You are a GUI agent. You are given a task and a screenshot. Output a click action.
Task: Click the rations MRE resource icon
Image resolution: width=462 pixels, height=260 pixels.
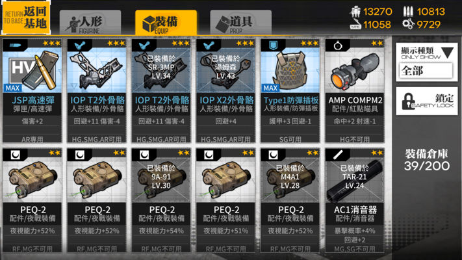point(355,25)
